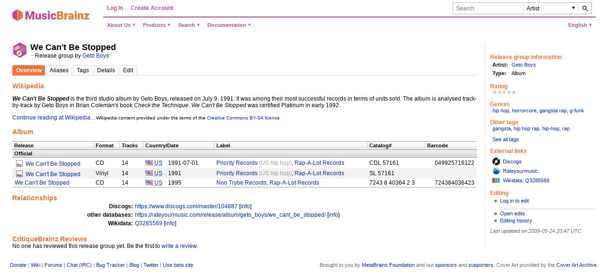Open the Discogs master URL link
This screenshot has height=272, width=608.
[186, 206]
